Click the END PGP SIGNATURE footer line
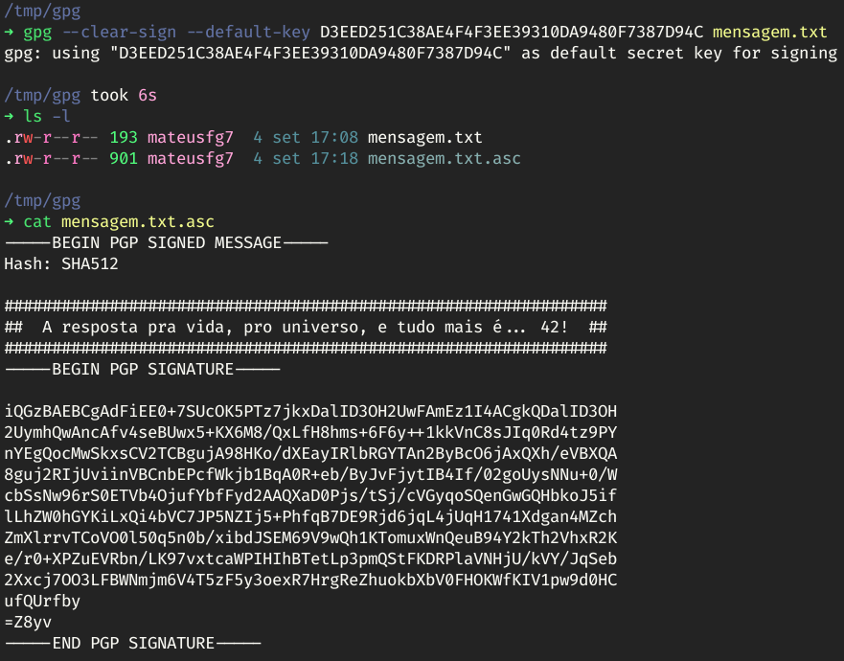The image size is (844, 661). tap(132, 643)
